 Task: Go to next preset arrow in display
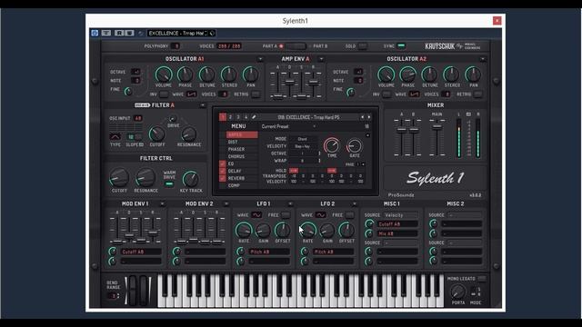point(369,117)
